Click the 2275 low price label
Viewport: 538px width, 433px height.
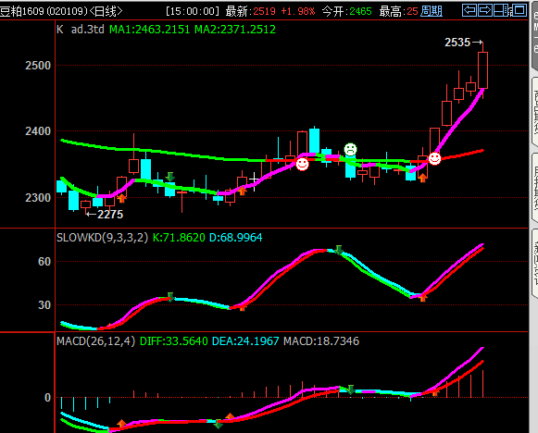tap(110, 215)
